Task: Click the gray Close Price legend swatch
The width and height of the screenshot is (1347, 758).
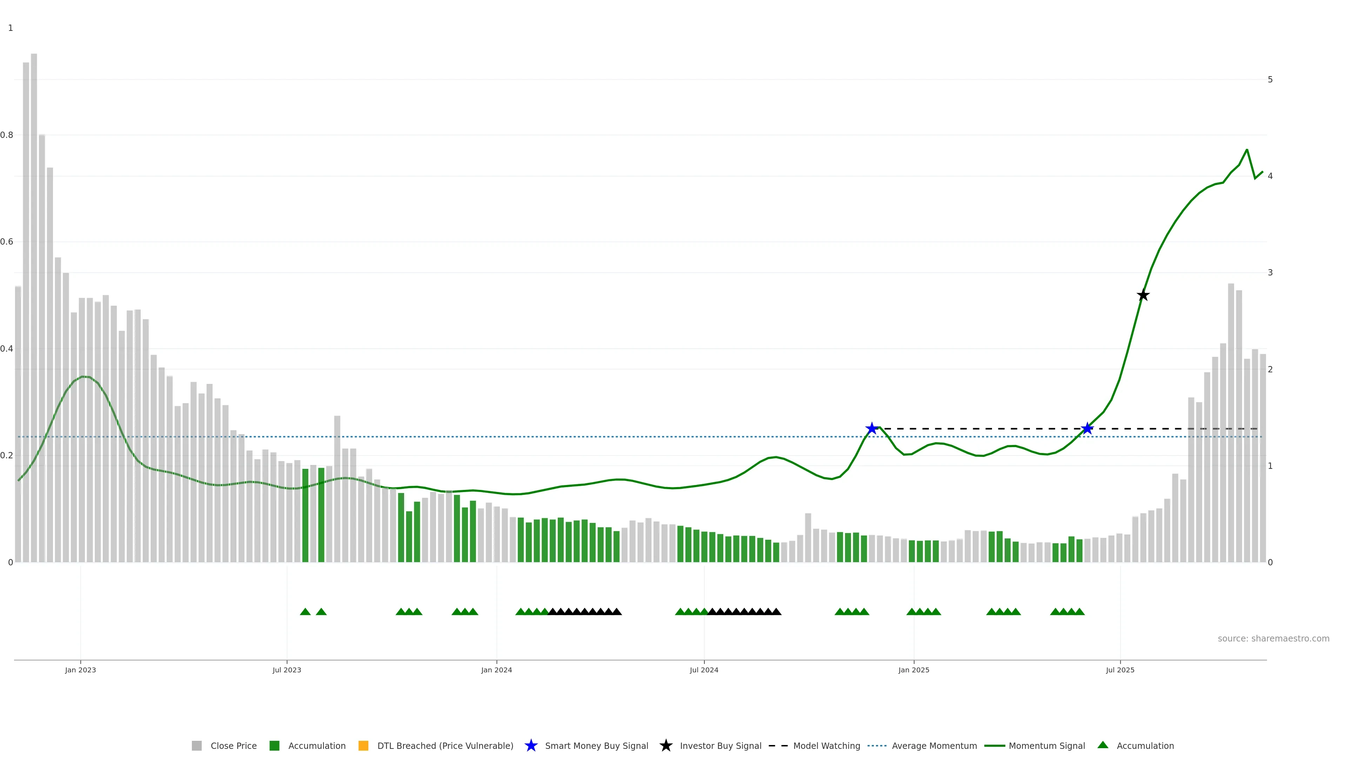Action: point(196,746)
